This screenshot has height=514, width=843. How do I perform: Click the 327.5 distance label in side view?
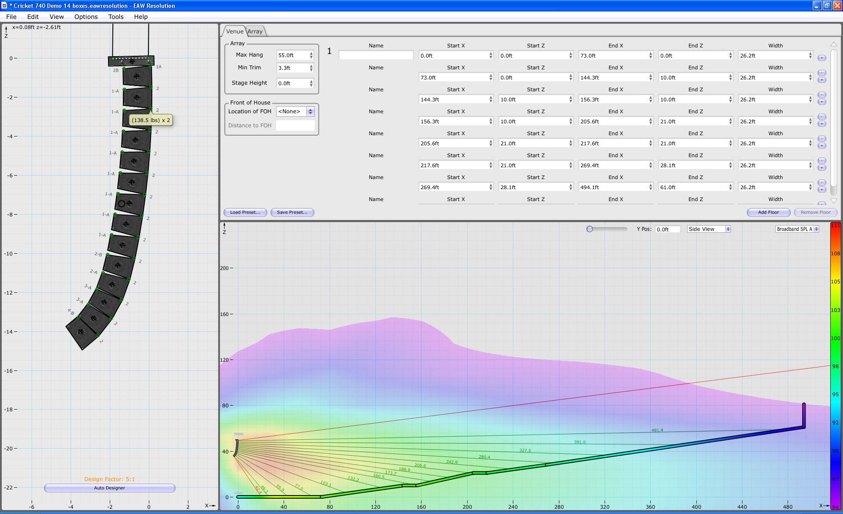[x=525, y=450]
